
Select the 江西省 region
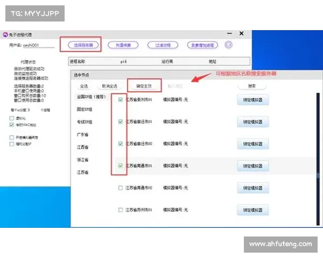click(82, 147)
